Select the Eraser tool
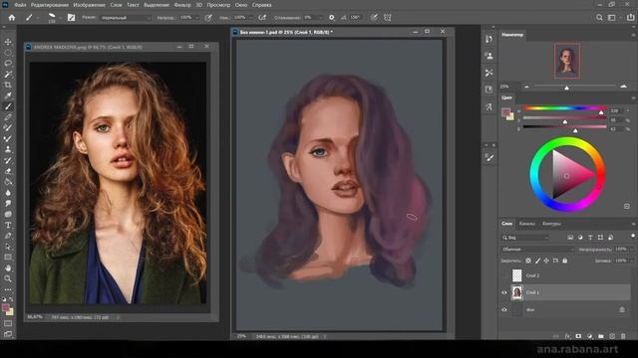 [8, 171]
